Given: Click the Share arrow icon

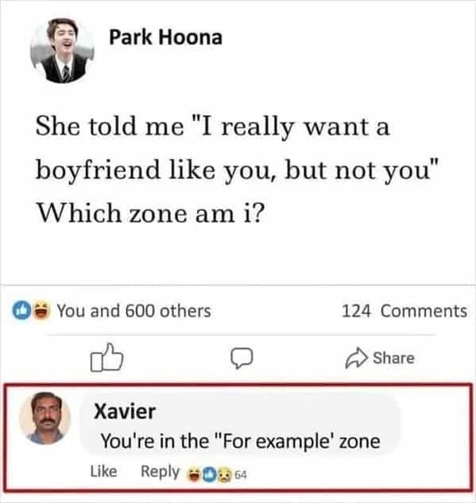Looking at the screenshot, I should (356, 357).
